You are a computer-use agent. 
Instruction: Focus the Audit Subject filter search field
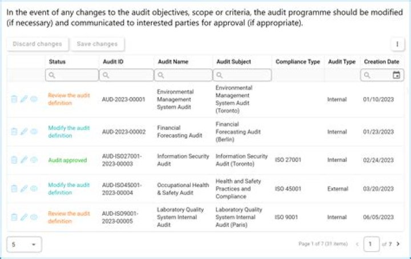click(242, 75)
